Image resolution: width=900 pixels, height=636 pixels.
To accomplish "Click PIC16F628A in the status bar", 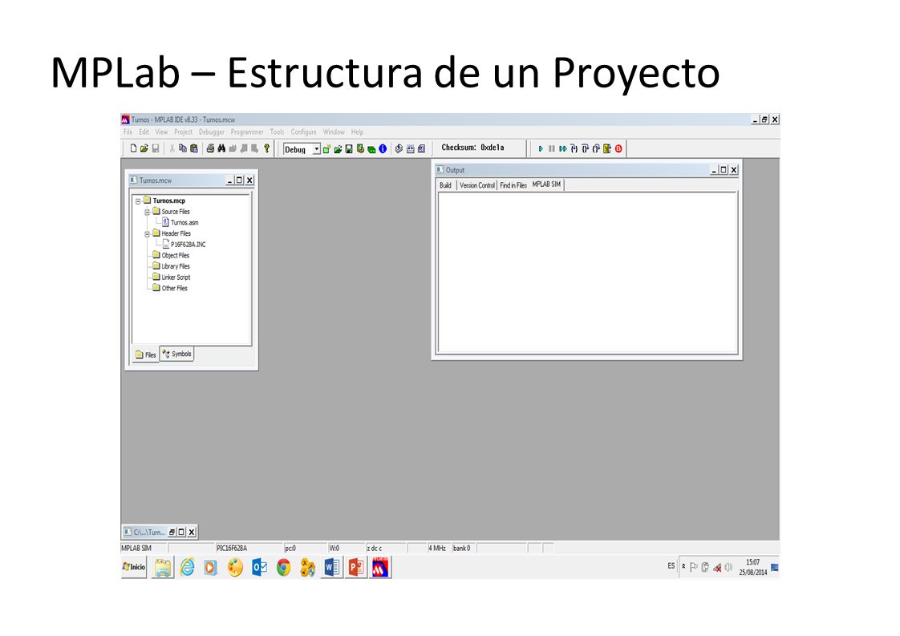I will (232, 548).
